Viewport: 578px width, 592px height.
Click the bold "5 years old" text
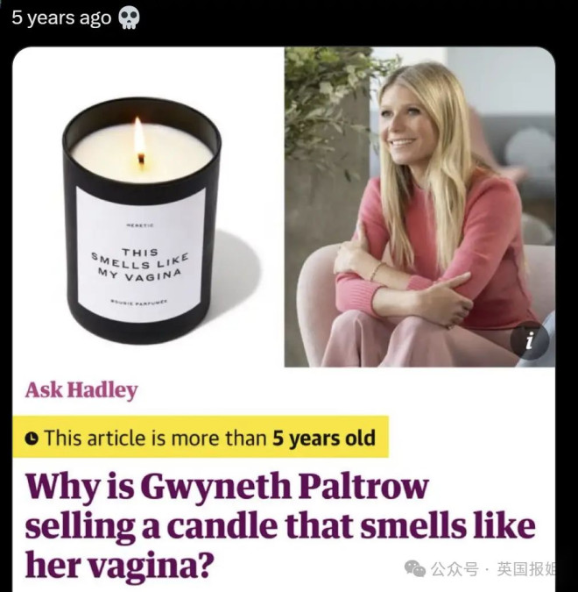click(x=324, y=439)
